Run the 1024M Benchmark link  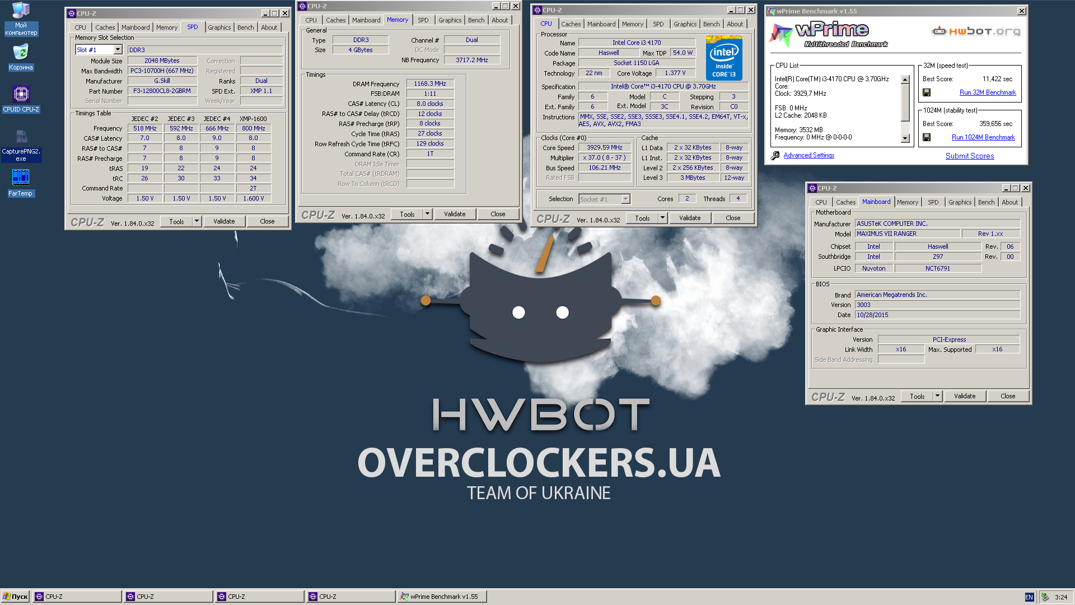[x=983, y=137]
